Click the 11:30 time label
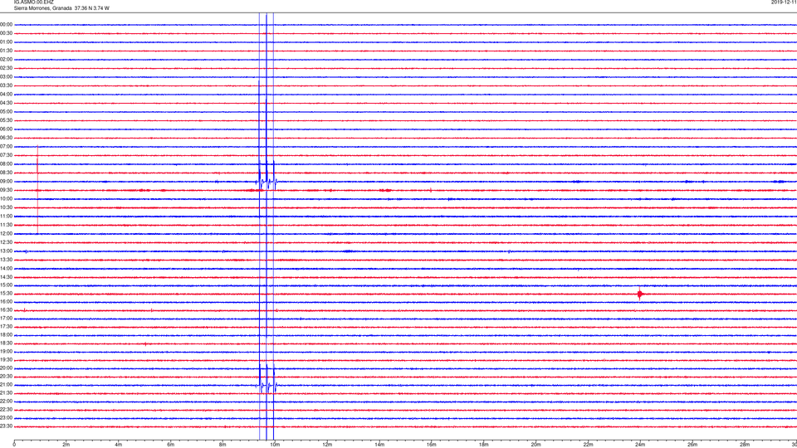 click(6, 225)
